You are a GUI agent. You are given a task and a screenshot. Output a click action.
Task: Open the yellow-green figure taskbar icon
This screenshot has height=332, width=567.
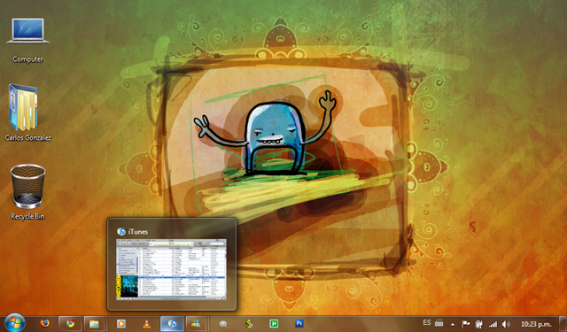point(249,323)
